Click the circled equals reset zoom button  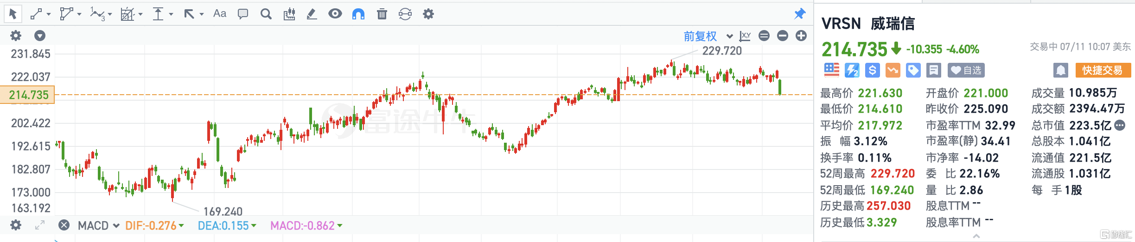pyautogui.click(x=764, y=36)
